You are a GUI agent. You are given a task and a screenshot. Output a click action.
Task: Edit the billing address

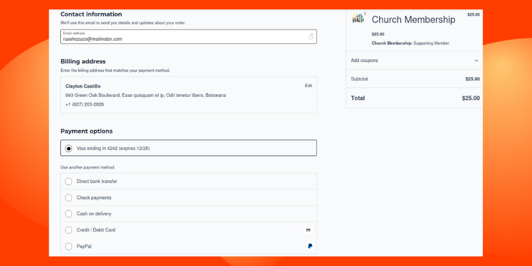click(x=309, y=86)
